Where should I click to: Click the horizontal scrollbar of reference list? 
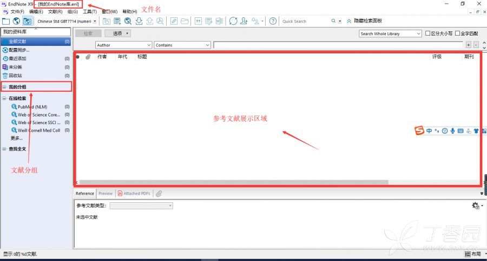(x=234, y=182)
